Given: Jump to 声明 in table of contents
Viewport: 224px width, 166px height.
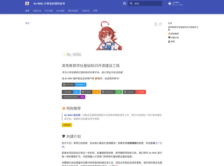Looking at the screenshot, I should click(171, 41).
